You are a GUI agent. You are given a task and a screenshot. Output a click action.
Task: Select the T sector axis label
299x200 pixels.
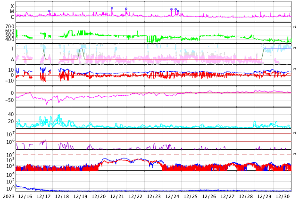click(12, 49)
